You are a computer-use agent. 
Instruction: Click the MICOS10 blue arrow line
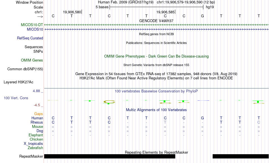(x=157, y=29)
